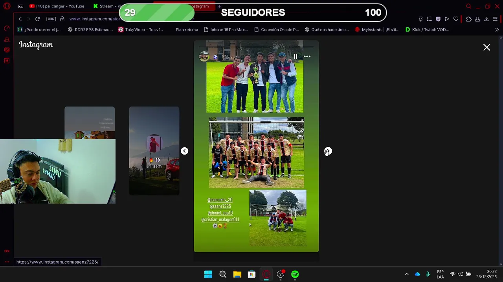This screenshot has height=282, width=503.
Task: Open the @manuelrv_26 mention
Action: click(220, 199)
